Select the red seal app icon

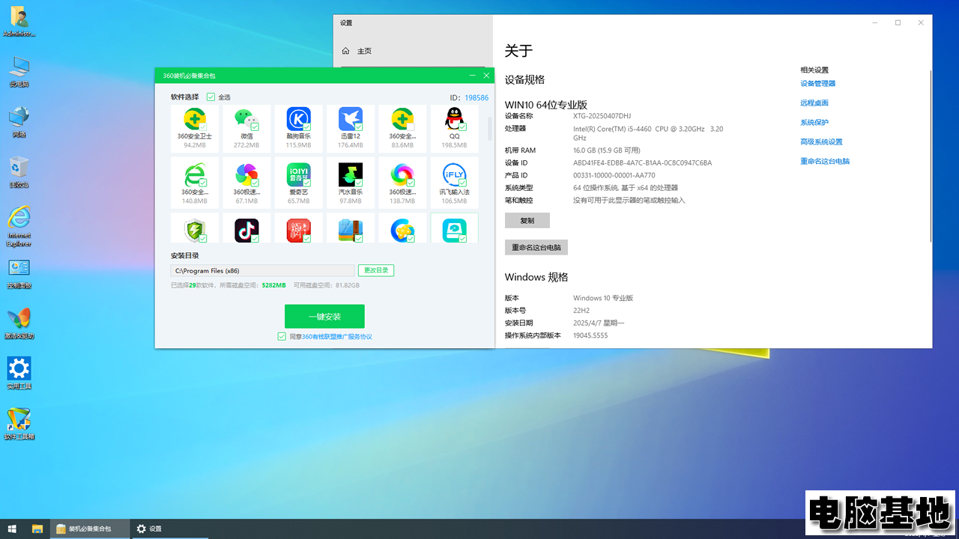click(298, 230)
